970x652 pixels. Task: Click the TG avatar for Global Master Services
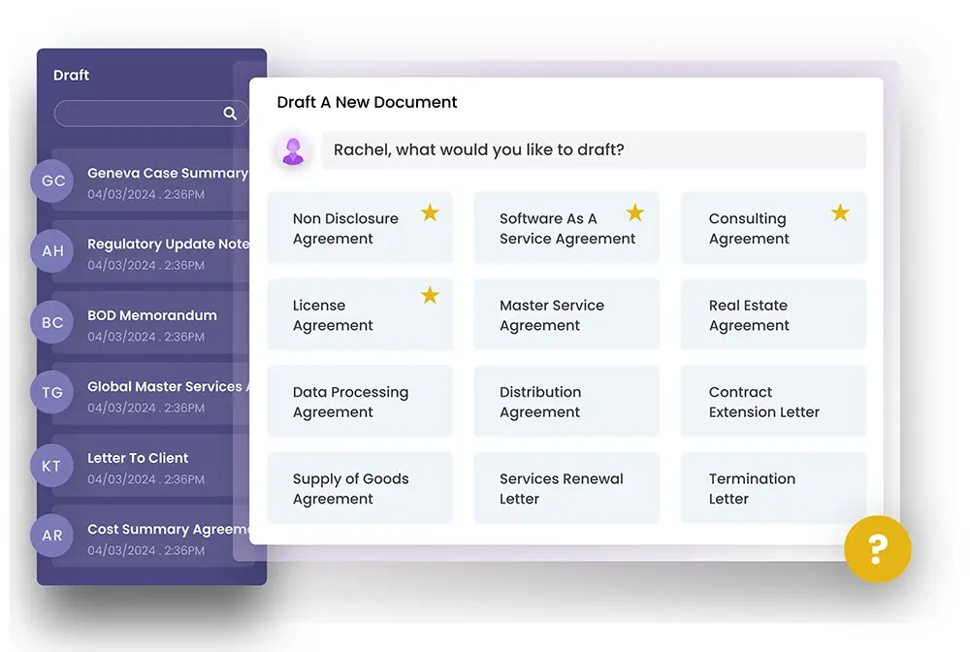[x=51, y=392]
